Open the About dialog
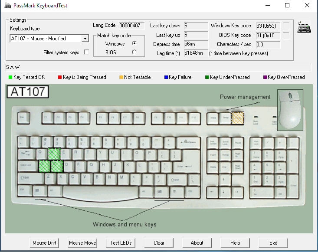This screenshot has width=318, height=252. point(197,243)
